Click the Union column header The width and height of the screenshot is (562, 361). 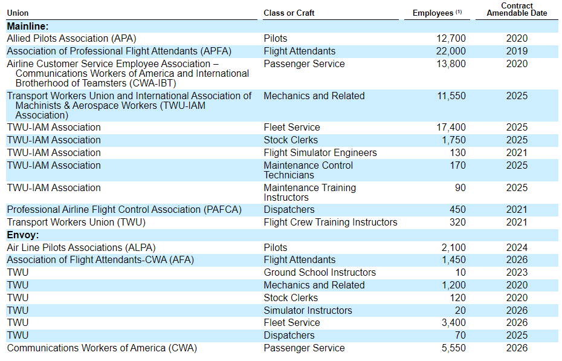18,13
